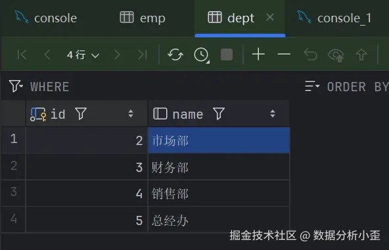
Task: Open the WHERE filter icon menu
Action: point(16,86)
